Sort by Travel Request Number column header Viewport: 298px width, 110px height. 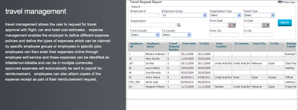173,46
